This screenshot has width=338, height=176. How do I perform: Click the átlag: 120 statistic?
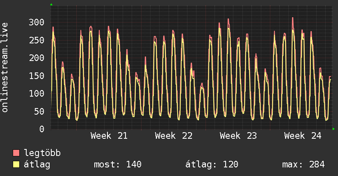pyautogui.click(x=212, y=165)
